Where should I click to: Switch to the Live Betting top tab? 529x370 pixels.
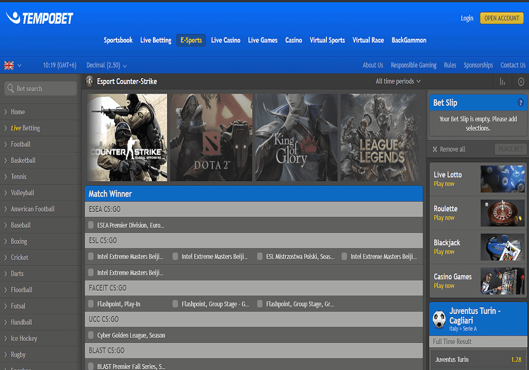point(156,40)
